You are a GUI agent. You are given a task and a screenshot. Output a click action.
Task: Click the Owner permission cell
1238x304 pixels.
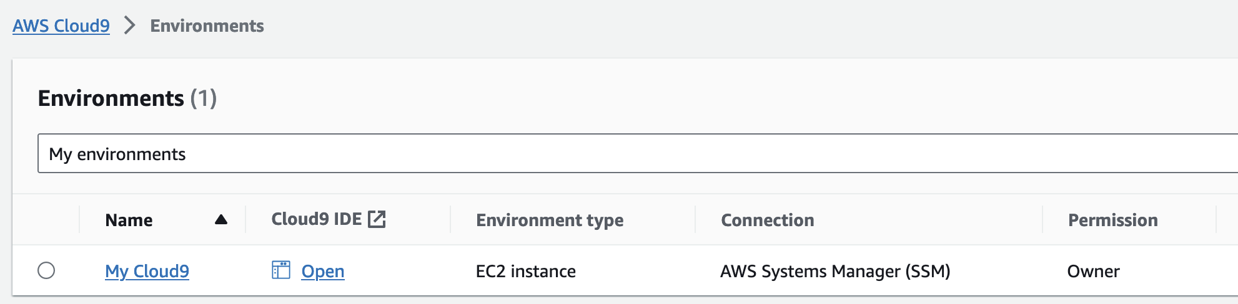[x=1093, y=271]
